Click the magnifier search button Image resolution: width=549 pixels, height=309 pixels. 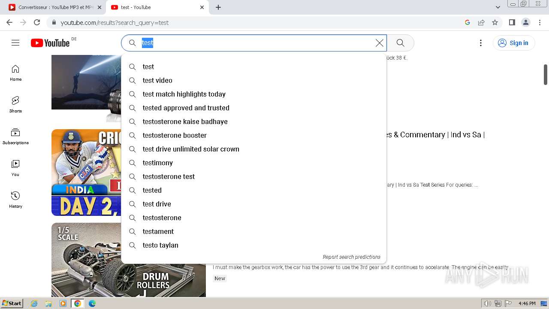coord(401,43)
